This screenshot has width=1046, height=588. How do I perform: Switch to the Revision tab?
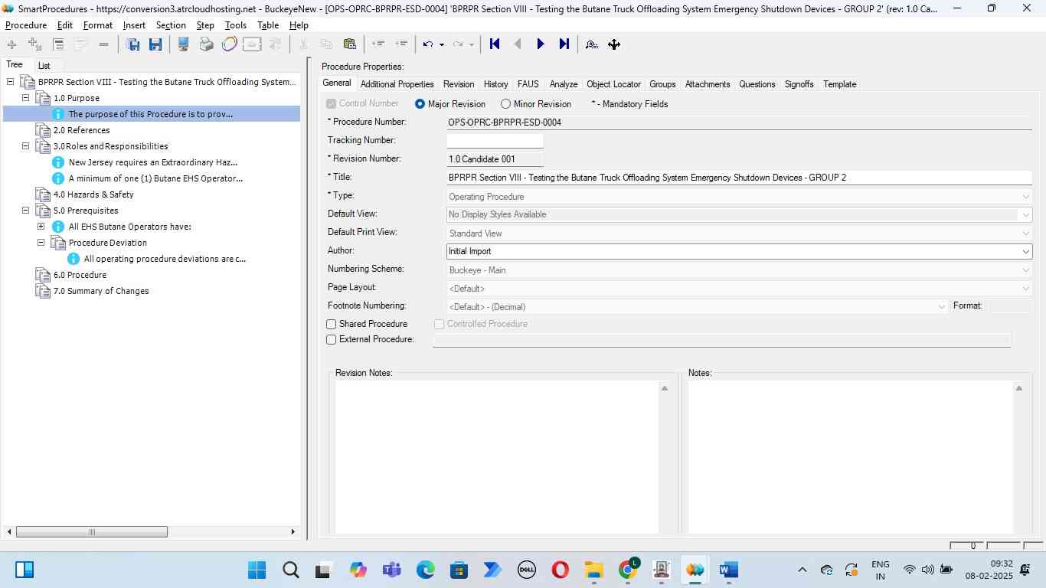point(459,84)
